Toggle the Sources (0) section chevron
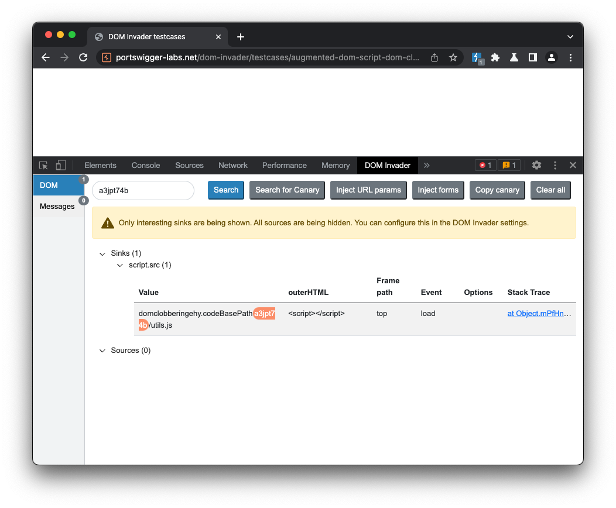Viewport: 616px width, 508px height. click(x=102, y=351)
